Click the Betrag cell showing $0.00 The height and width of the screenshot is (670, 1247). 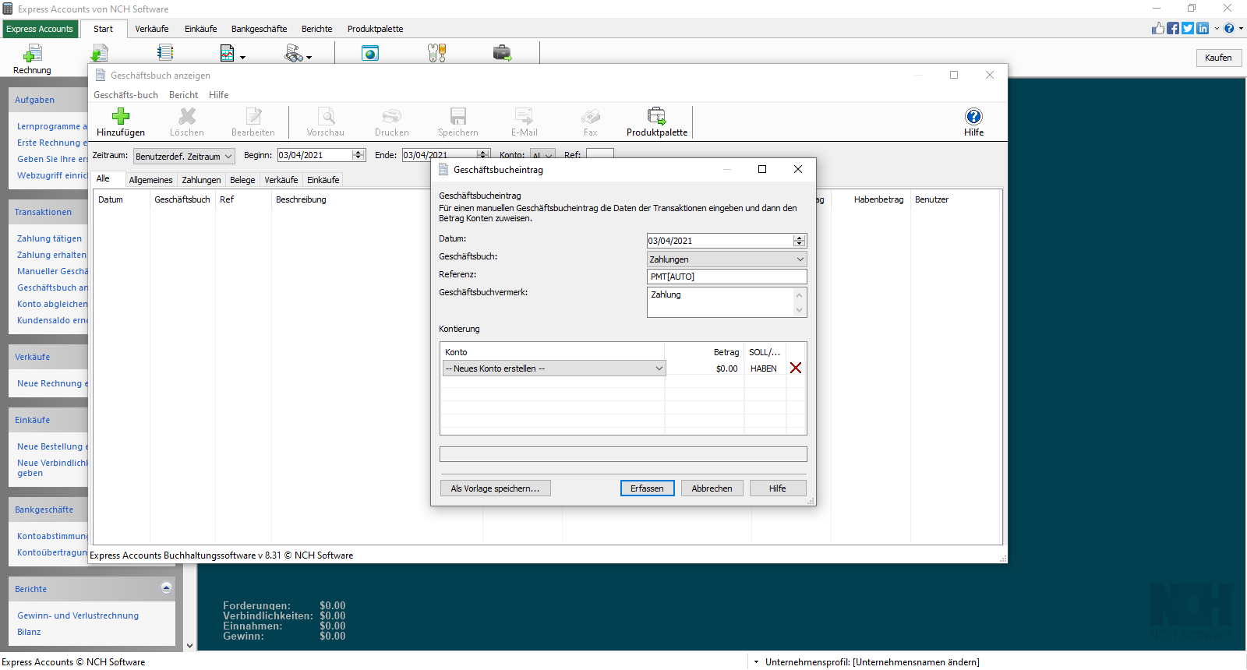click(705, 368)
